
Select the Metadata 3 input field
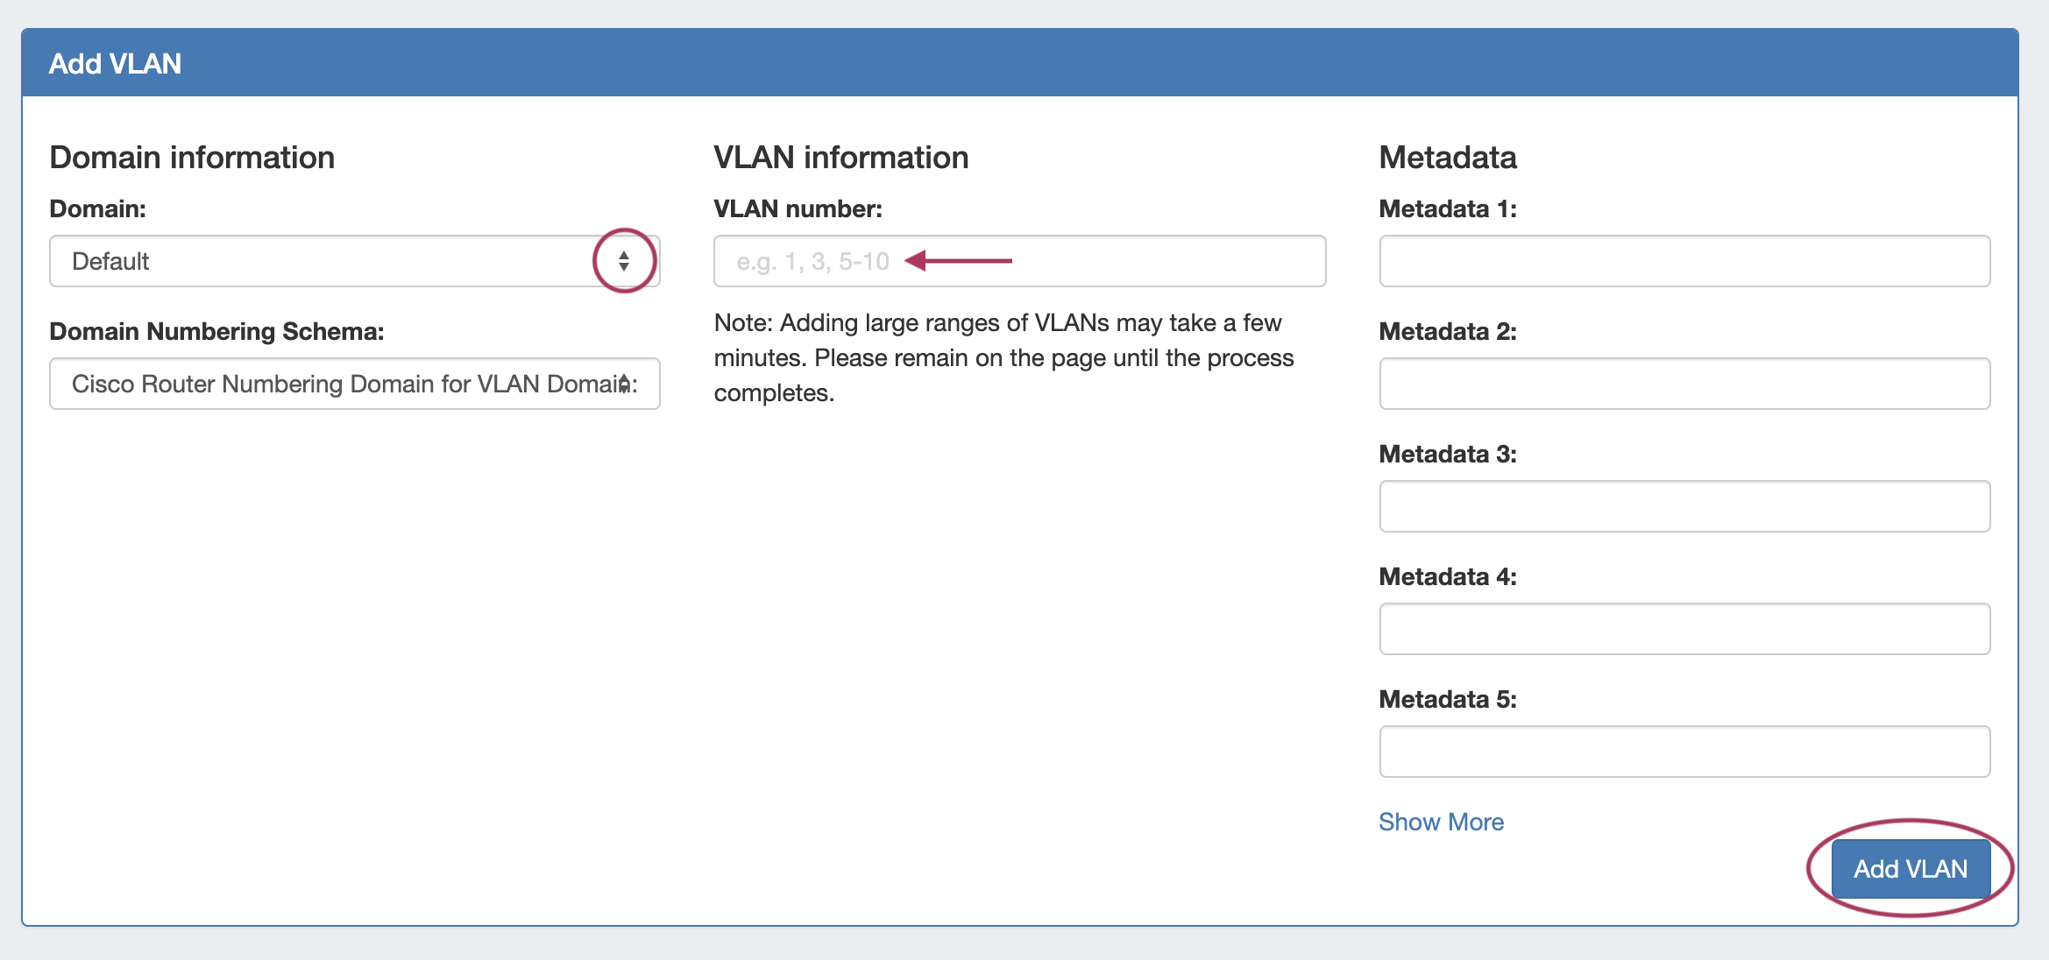pos(1684,506)
